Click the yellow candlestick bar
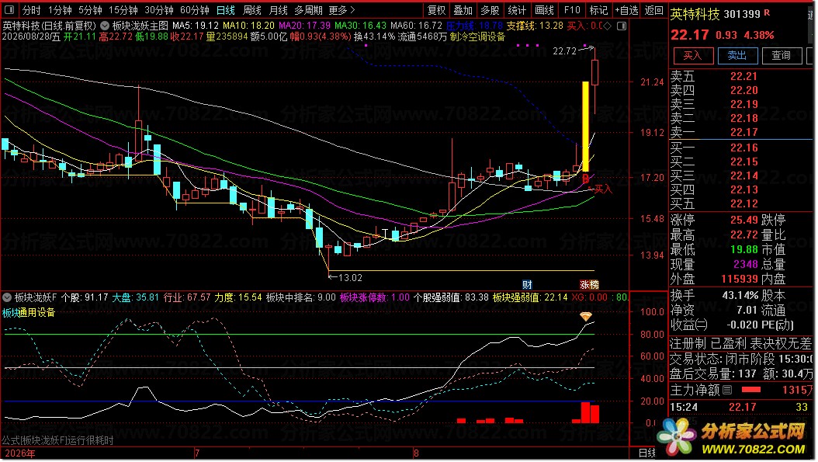Viewport: 818px width, 462px height. coord(585,127)
